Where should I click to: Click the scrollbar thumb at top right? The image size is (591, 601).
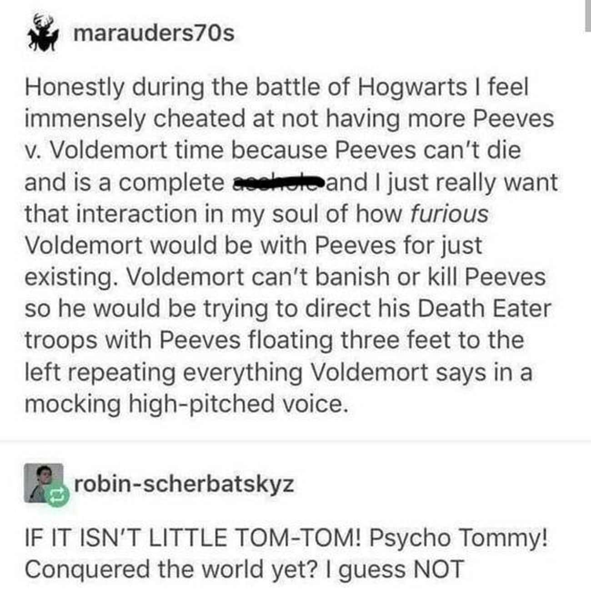click(587, 16)
